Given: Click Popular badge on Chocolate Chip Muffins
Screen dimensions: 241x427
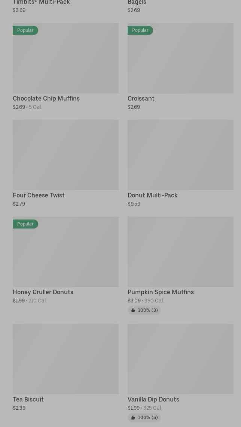Looking at the screenshot, I should 25,30.
